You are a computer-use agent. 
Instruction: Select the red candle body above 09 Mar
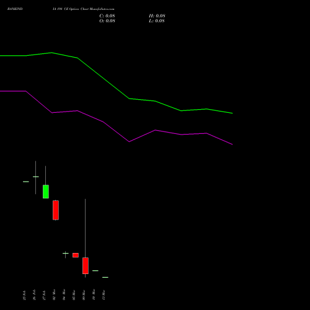pyautogui.click(x=86, y=266)
